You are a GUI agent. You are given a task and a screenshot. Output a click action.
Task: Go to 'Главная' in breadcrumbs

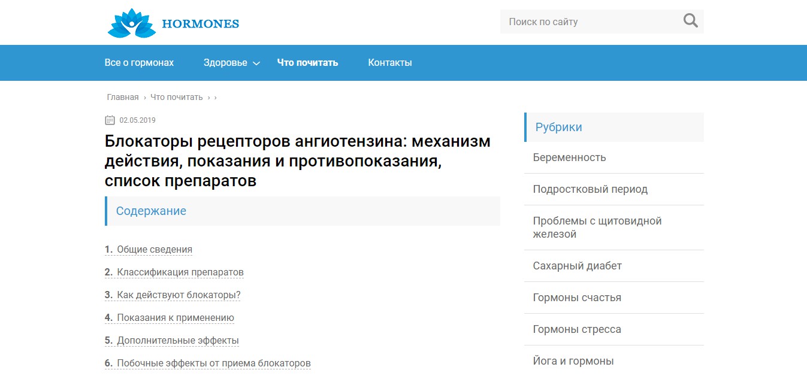pyautogui.click(x=123, y=97)
